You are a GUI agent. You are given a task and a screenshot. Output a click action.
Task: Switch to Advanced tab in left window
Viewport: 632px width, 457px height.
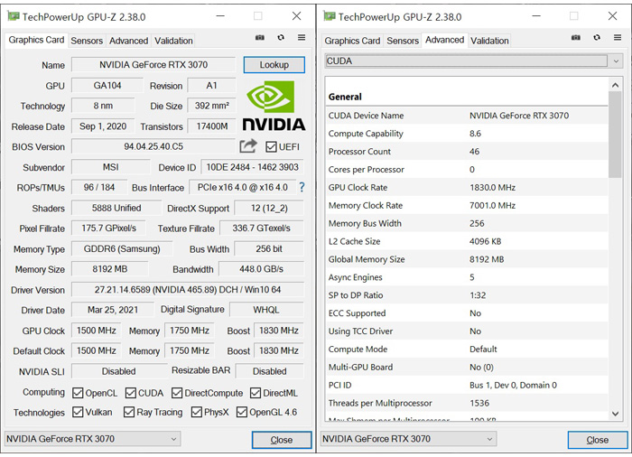pyautogui.click(x=128, y=41)
